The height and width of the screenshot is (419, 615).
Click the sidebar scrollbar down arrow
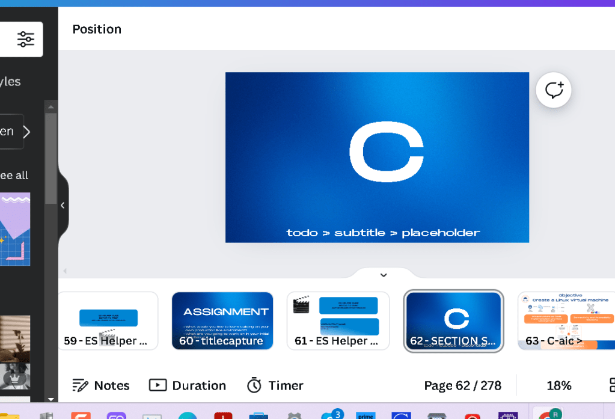tap(51, 399)
